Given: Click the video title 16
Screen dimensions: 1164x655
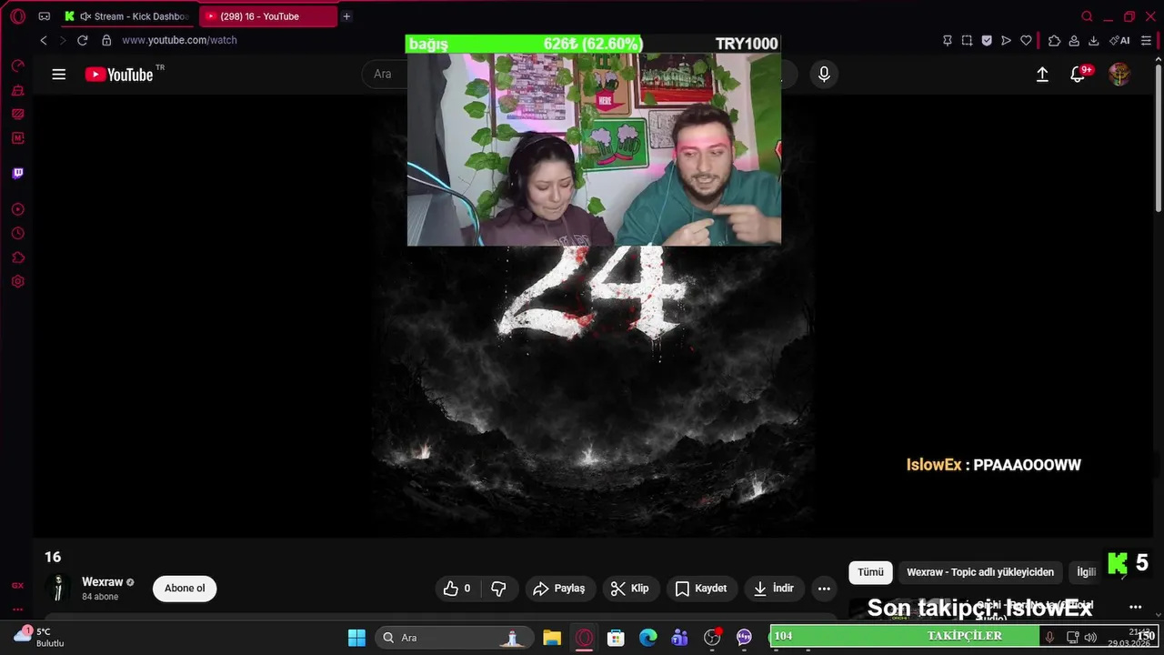Looking at the screenshot, I should point(53,557).
